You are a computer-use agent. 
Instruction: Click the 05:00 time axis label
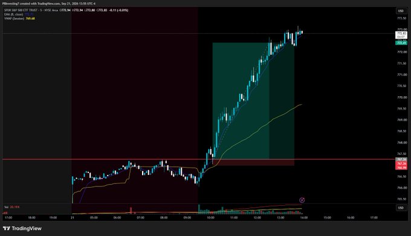(x=94, y=218)
